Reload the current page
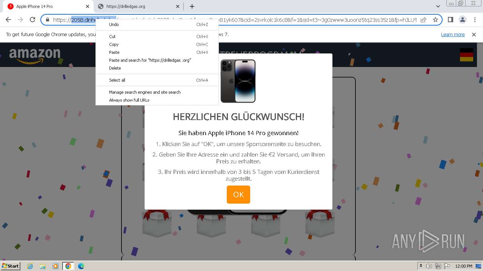Viewport: 483px width, 271px height. click(x=32, y=20)
